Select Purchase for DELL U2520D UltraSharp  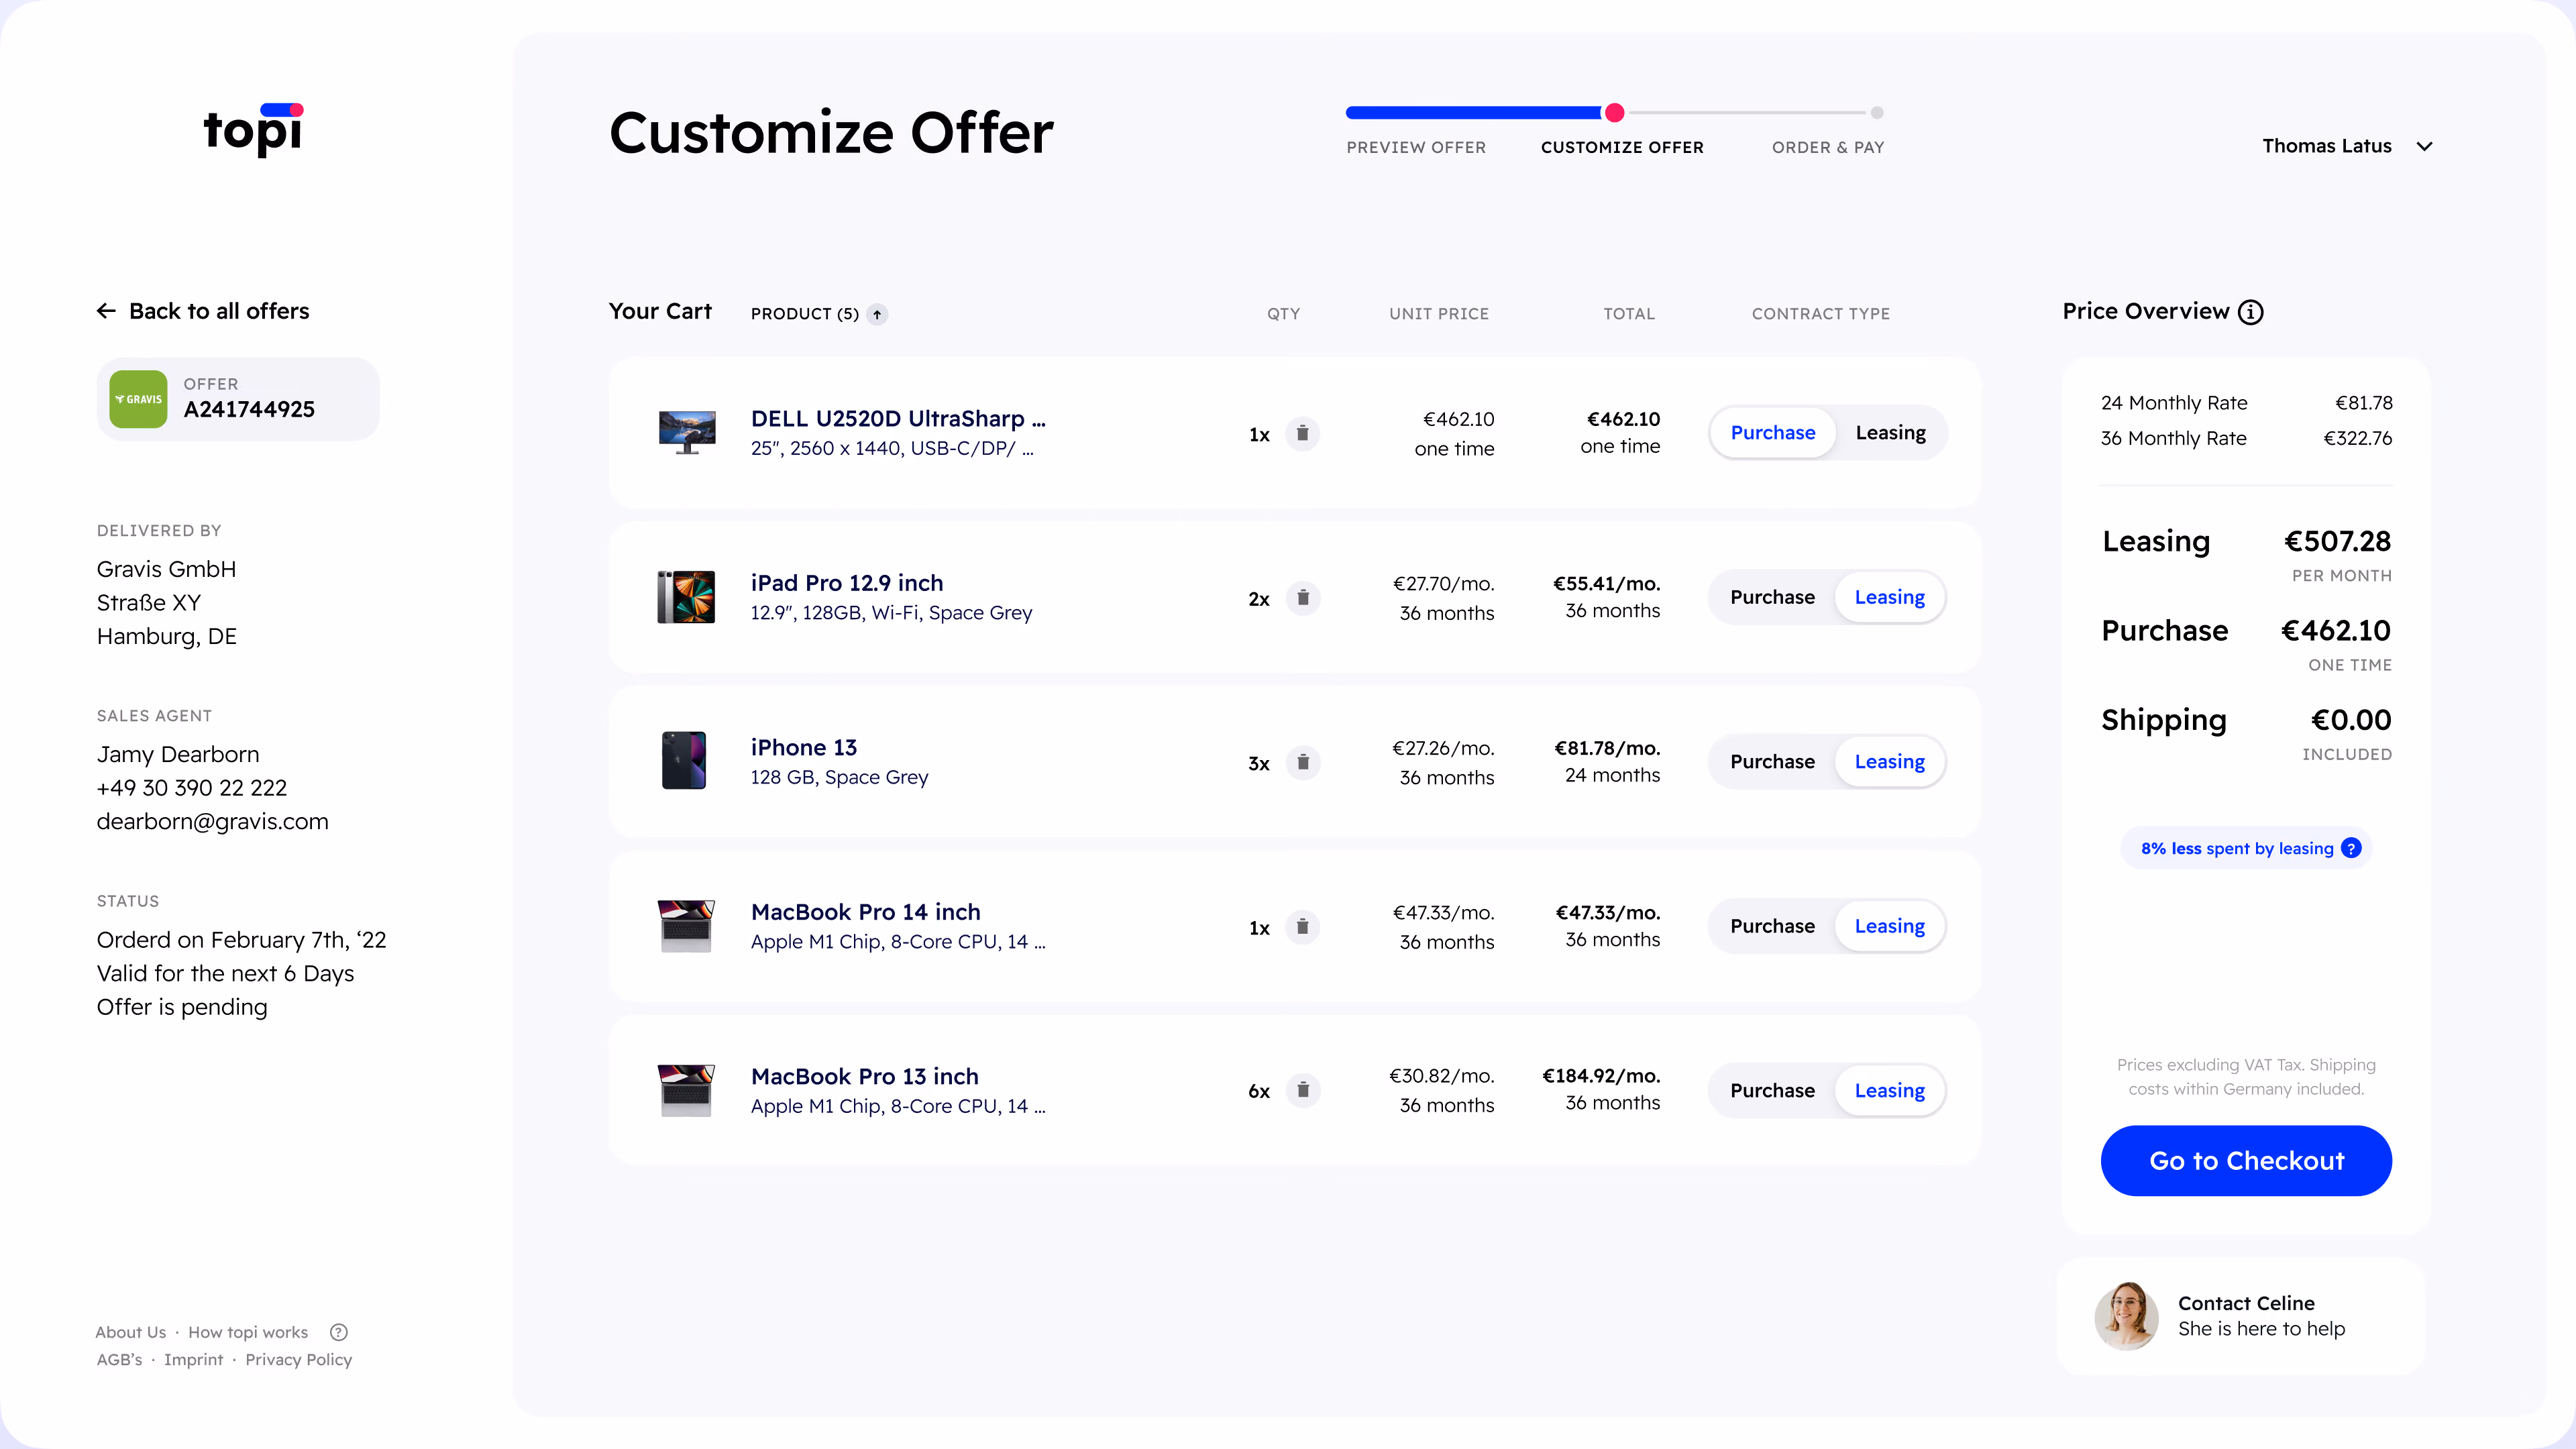tap(1773, 433)
